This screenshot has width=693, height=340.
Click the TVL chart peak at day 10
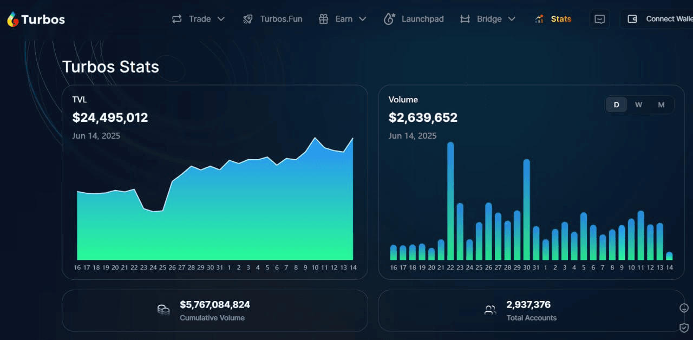pyautogui.click(x=315, y=138)
